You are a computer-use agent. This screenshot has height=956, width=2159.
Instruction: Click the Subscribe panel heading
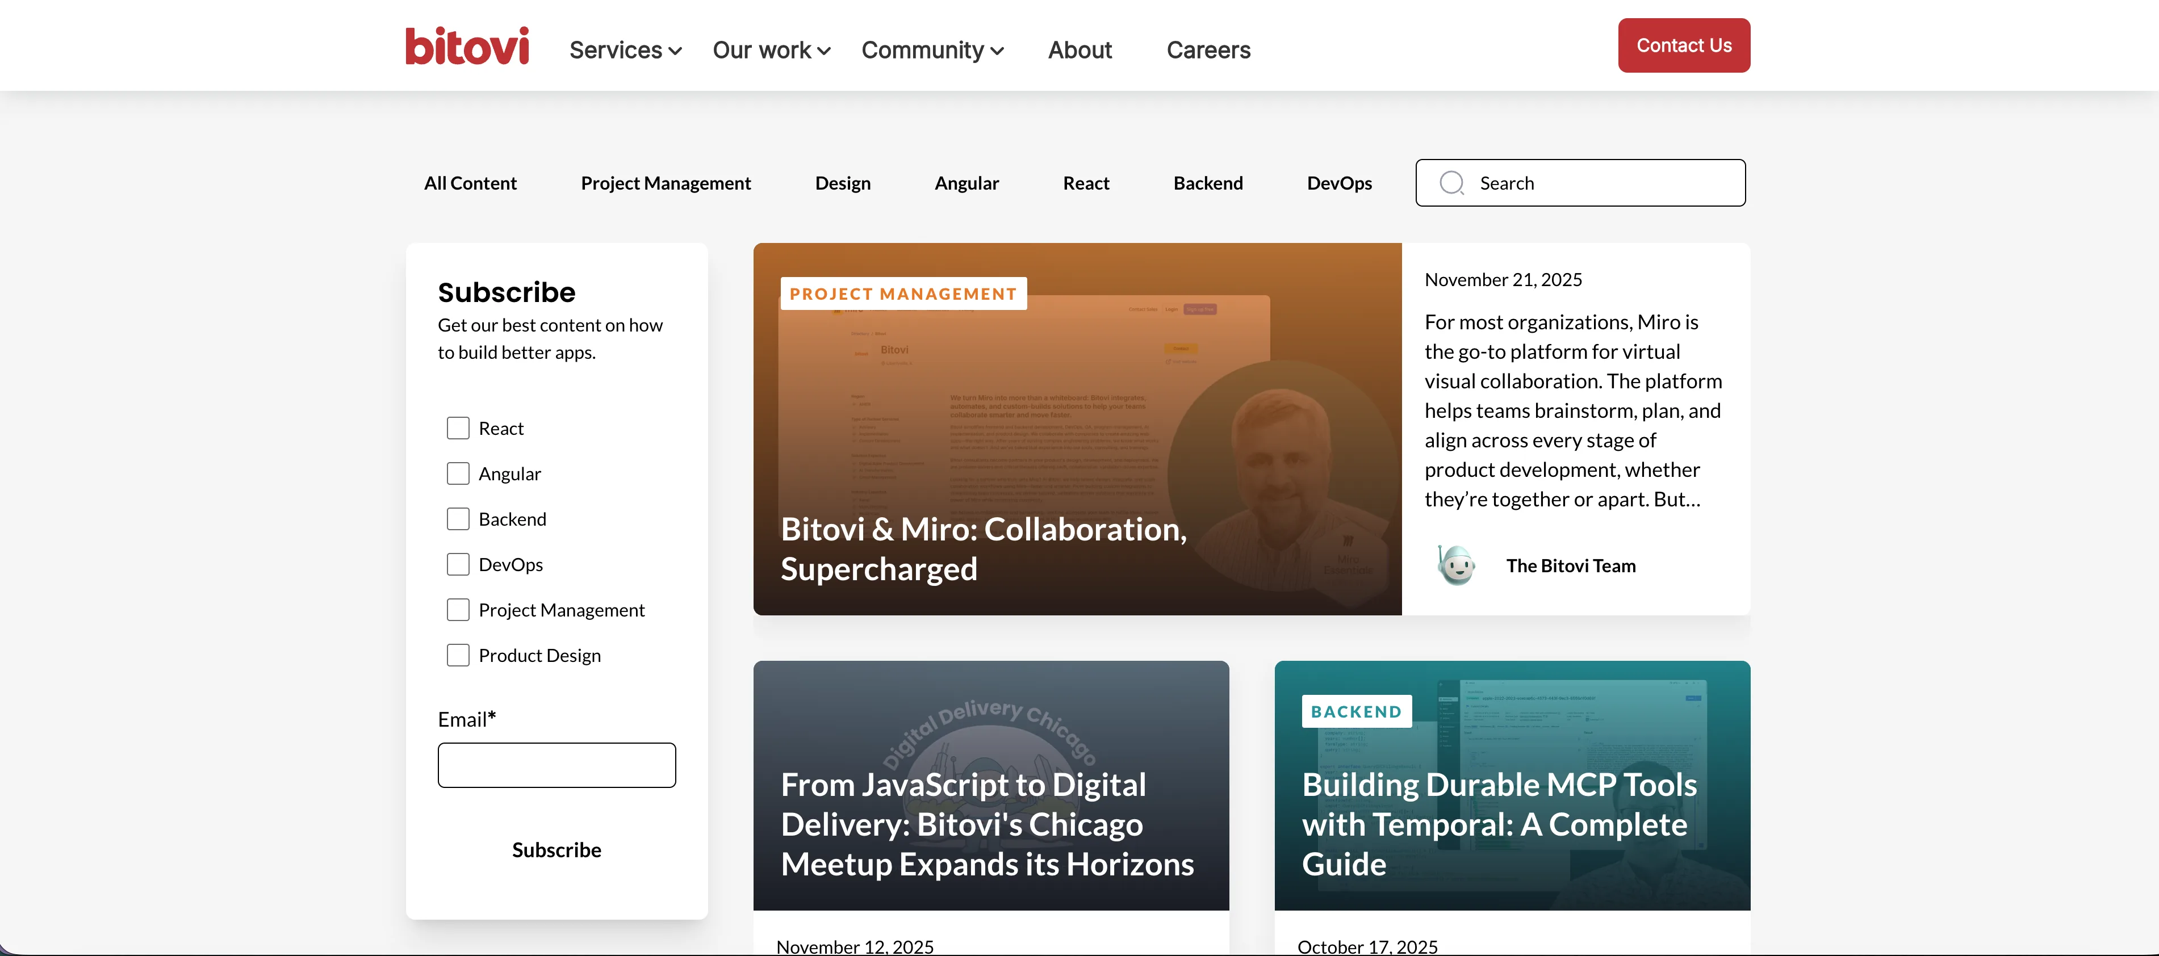(x=506, y=292)
